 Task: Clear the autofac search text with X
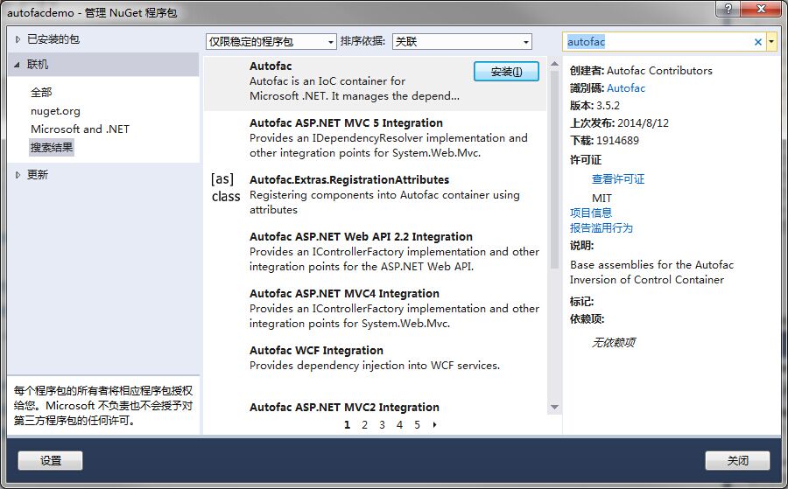(758, 42)
